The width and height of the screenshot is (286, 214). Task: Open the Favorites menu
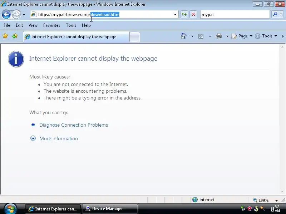(51, 25)
